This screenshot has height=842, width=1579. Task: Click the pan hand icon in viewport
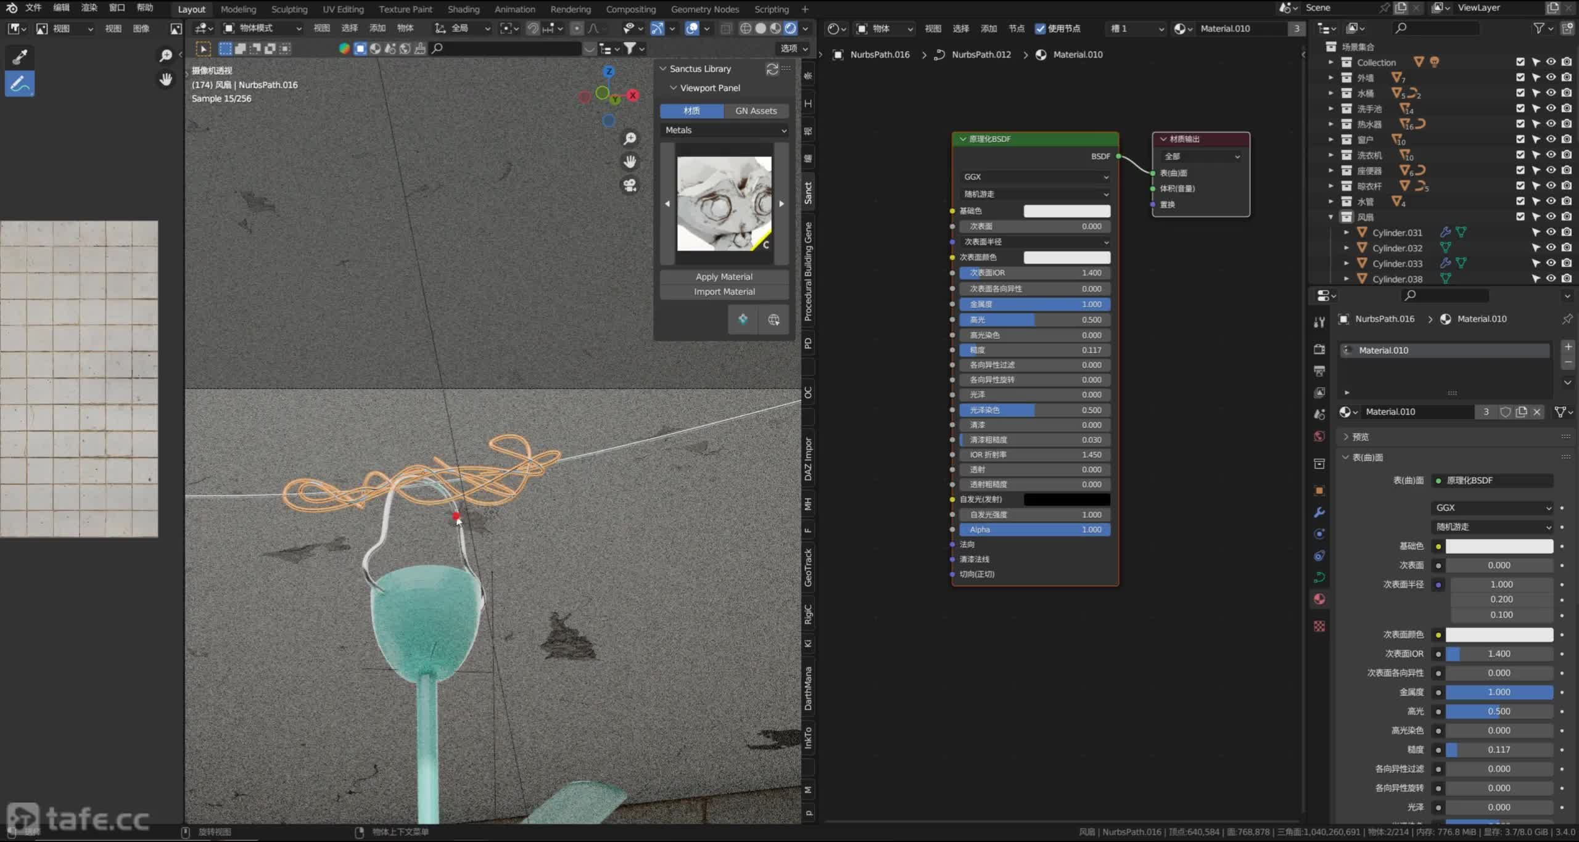point(630,161)
